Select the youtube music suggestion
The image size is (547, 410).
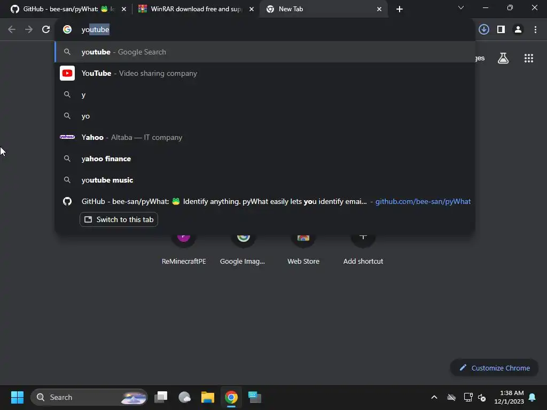pyautogui.click(x=265, y=180)
